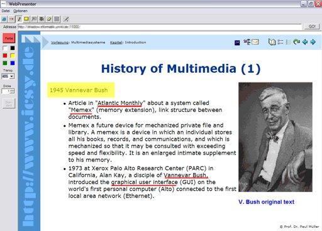Pick the red color swatch
This screenshot has height=231, width=322.
point(5,56)
